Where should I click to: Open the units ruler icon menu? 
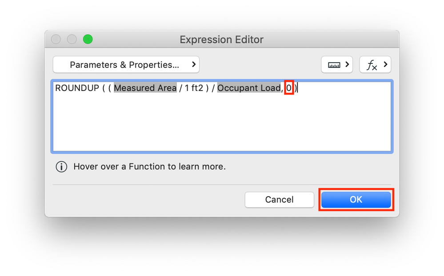[x=334, y=65]
